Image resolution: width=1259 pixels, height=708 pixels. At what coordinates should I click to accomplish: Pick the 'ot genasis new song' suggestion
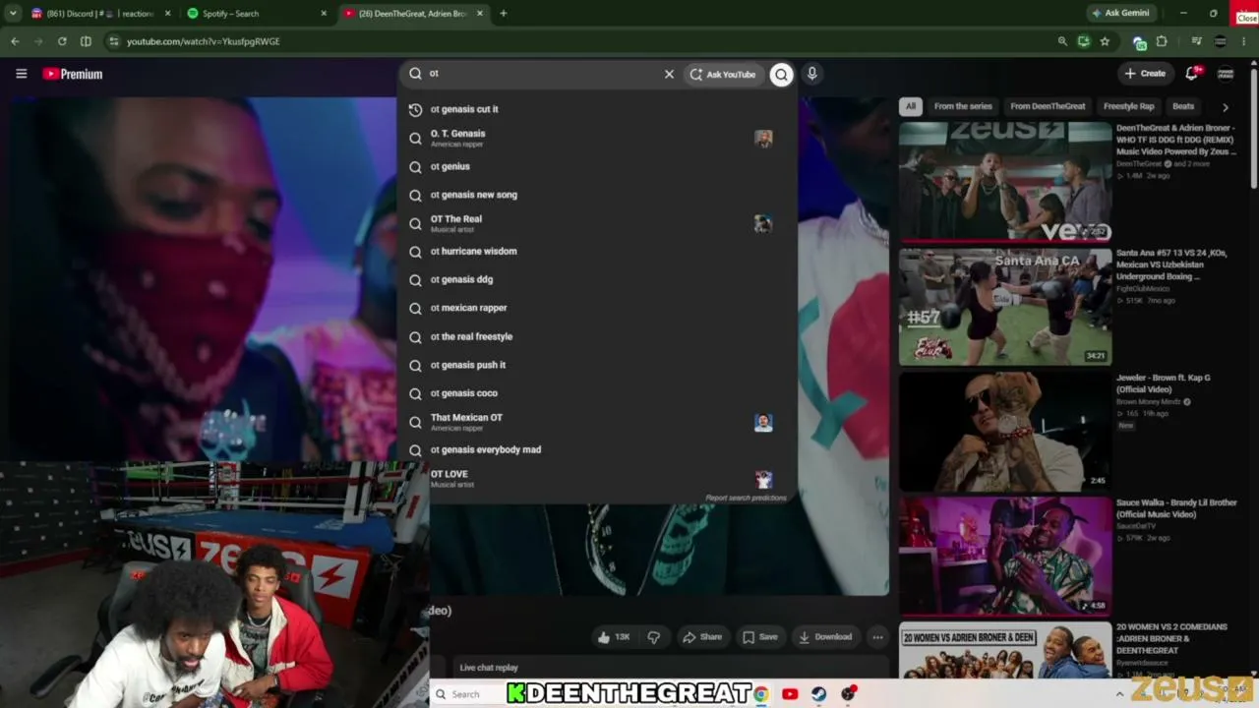coord(597,195)
